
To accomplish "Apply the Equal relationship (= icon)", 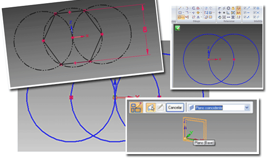I will pyautogui.click(x=224, y=12).
